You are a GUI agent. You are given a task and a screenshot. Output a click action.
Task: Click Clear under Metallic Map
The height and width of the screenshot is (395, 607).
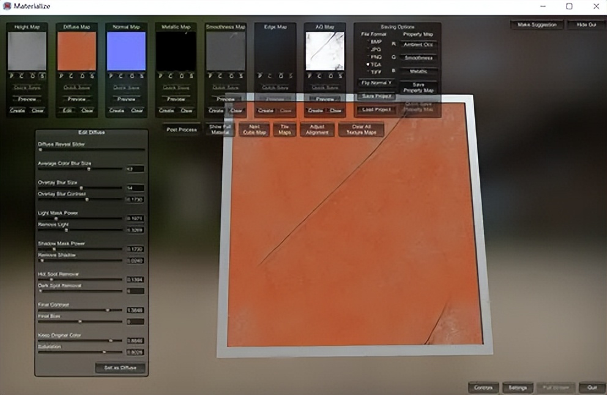tap(187, 111)
